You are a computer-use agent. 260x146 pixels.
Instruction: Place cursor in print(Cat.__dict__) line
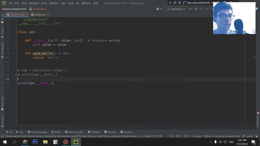point(35,83)
